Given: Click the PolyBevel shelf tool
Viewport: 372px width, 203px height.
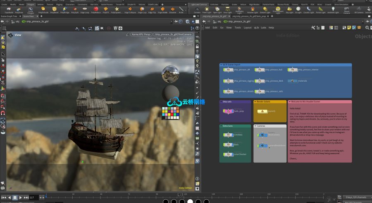Looking at the screenshot, I should (x=55, y=10).
